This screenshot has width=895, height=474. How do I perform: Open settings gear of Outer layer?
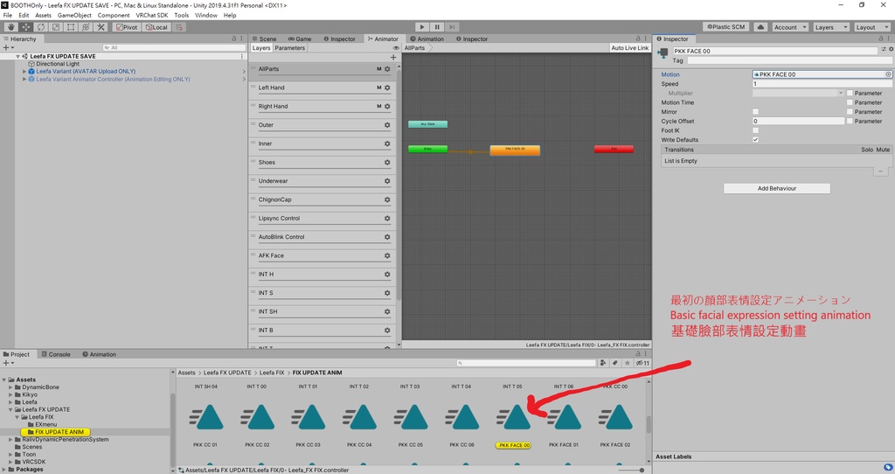coord(387,125)
